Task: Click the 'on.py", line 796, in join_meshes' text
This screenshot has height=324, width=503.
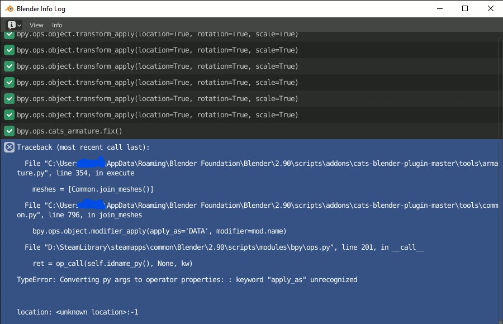Action: point(79,215)
